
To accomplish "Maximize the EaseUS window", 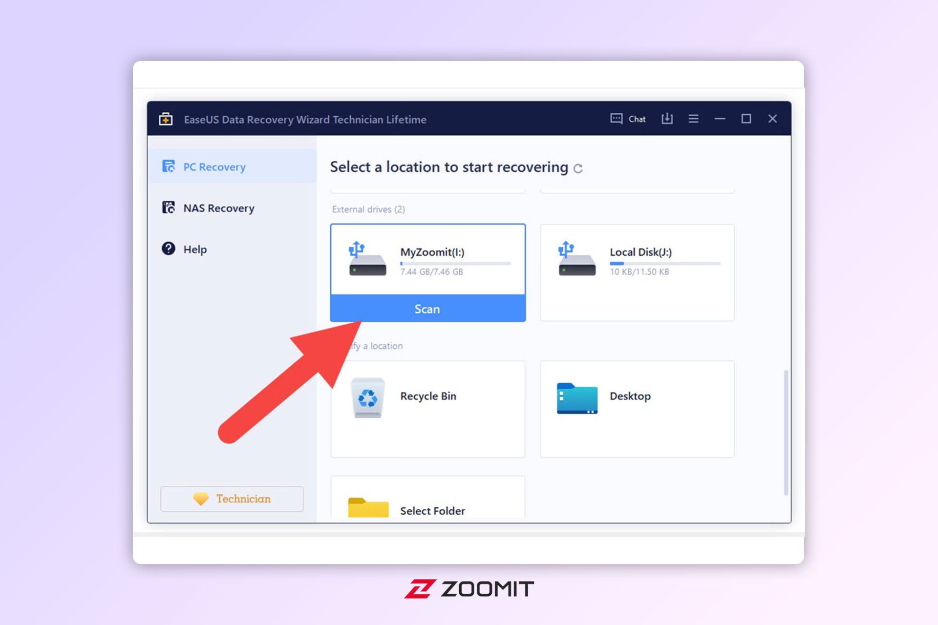I will [746, 119].
